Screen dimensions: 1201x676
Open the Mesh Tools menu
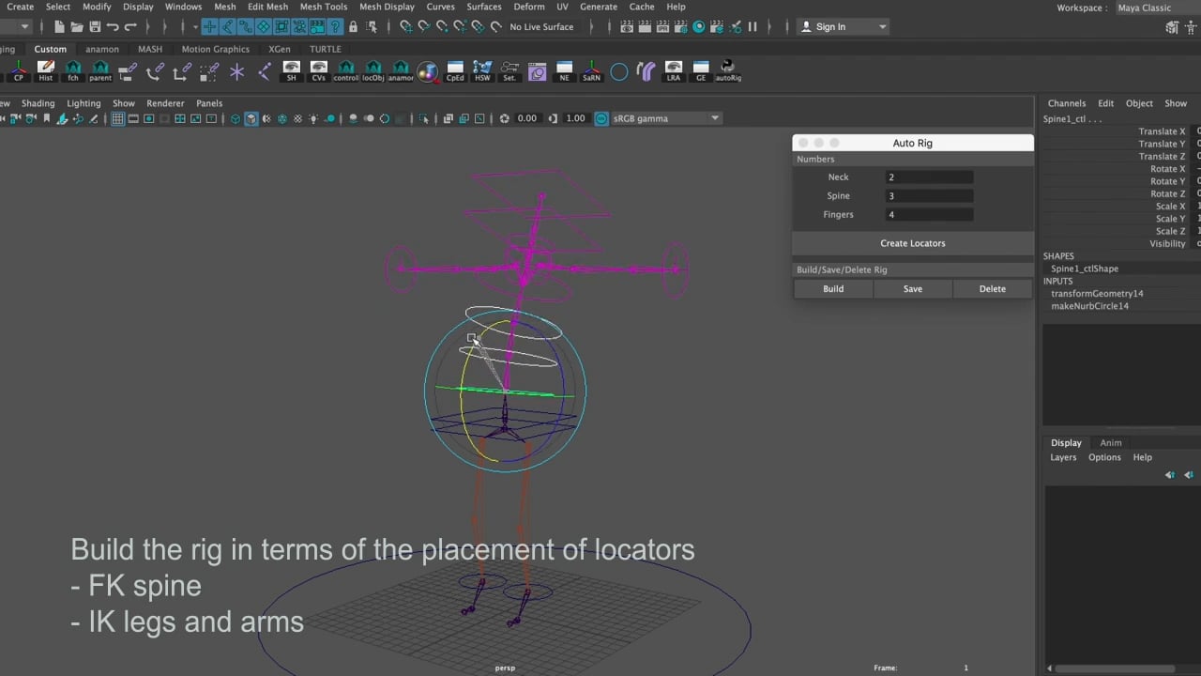324,7
